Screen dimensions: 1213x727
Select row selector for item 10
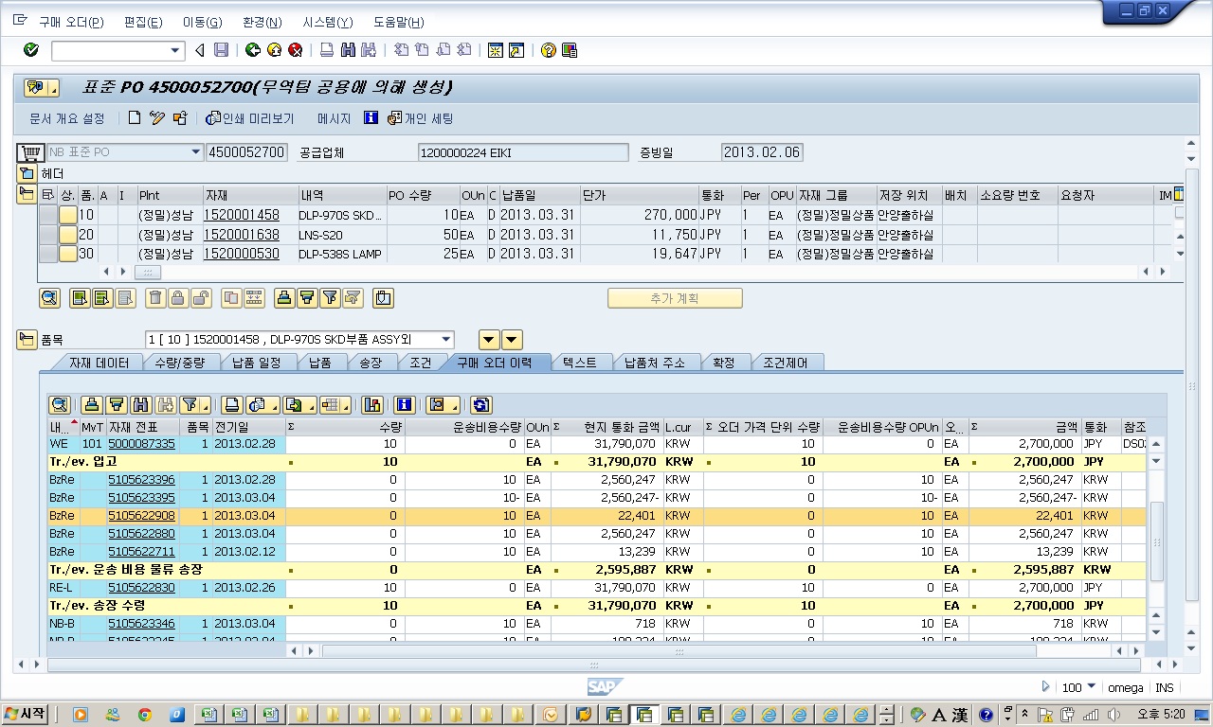[x=47, y=215]
